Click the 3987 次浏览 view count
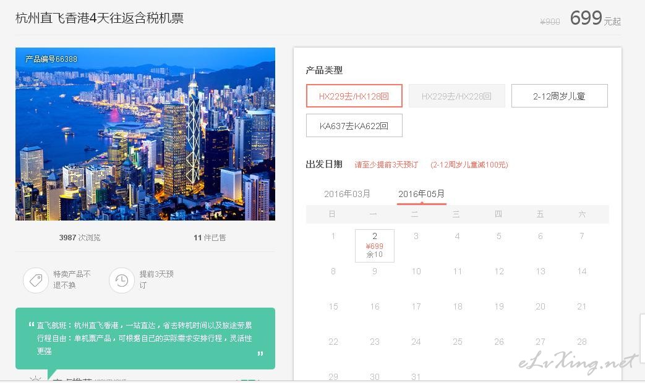The width and height of the screenshot is (645, 383). (80, 238)
